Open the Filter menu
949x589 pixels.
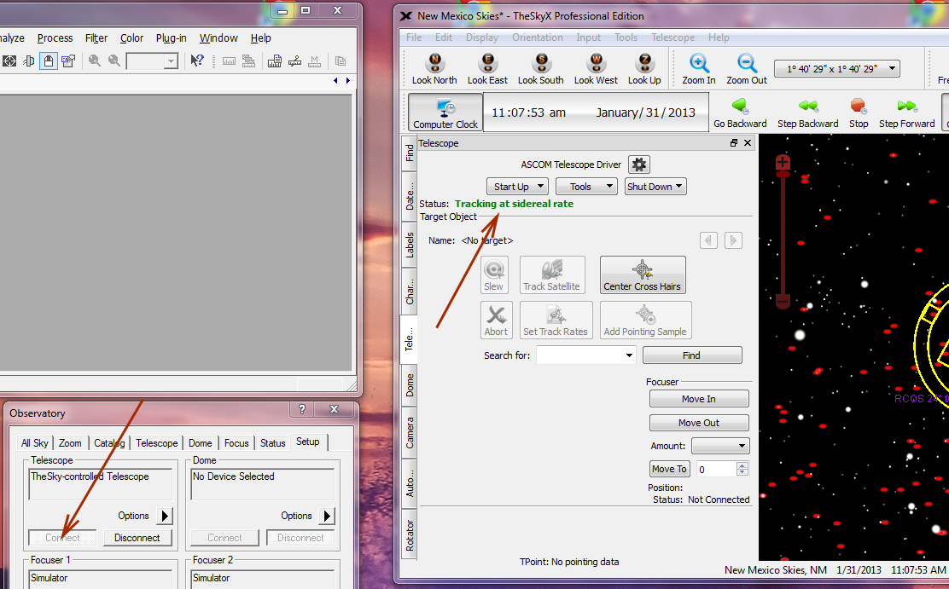(96, 38)
